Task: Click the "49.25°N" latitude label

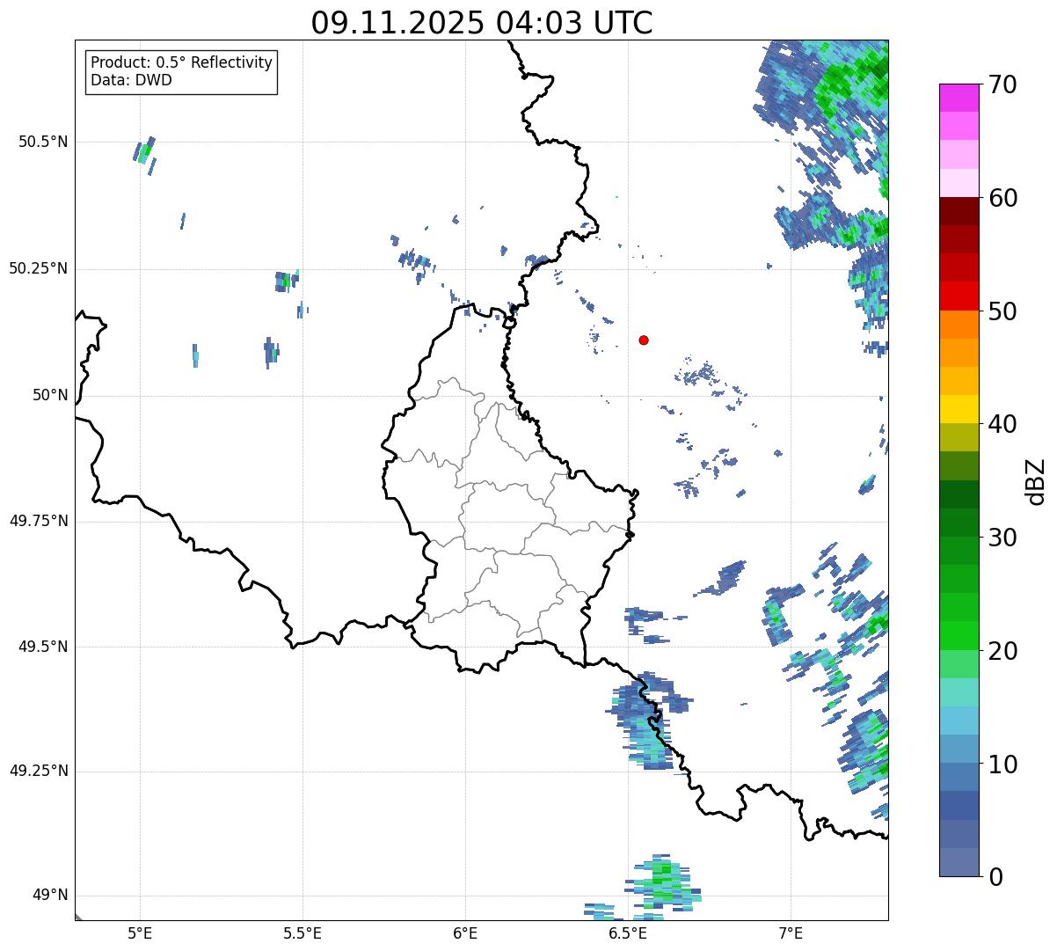Action: pyautogui.click(x=39, y=772)
